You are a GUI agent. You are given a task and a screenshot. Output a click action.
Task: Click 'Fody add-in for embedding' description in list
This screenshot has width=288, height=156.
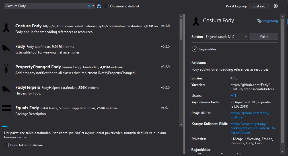coord(54,32)
